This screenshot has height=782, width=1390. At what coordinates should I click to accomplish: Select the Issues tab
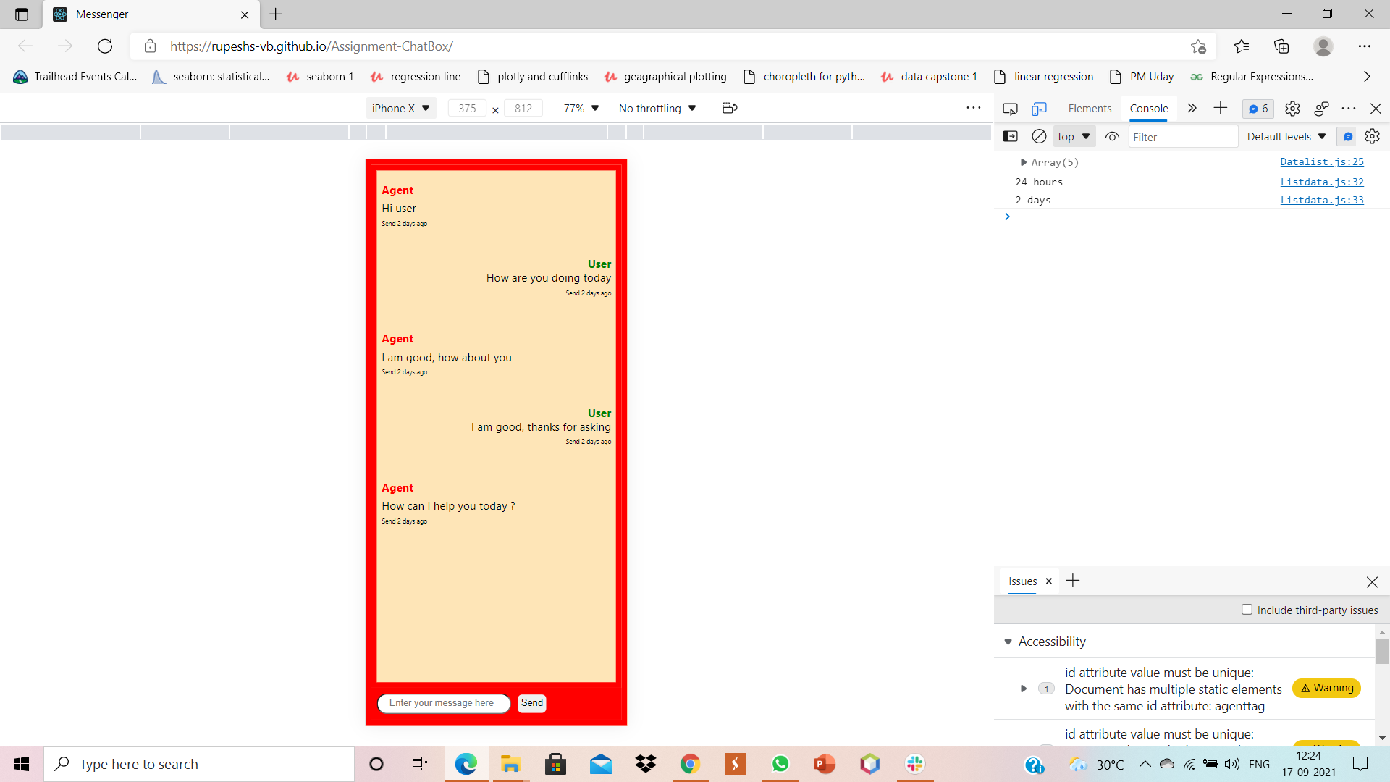click(x=1022, y=581)
